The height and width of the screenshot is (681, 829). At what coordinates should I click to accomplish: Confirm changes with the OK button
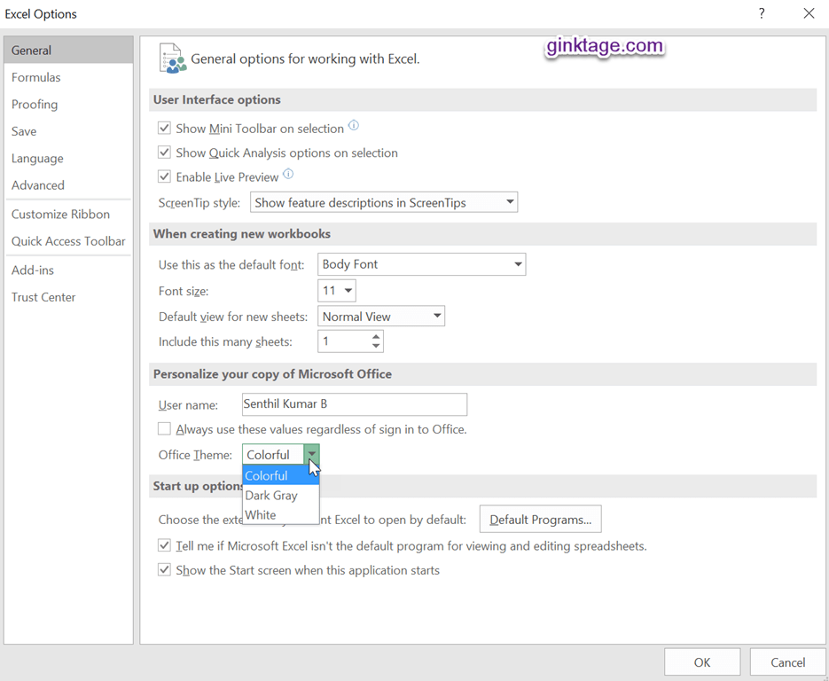701,661
